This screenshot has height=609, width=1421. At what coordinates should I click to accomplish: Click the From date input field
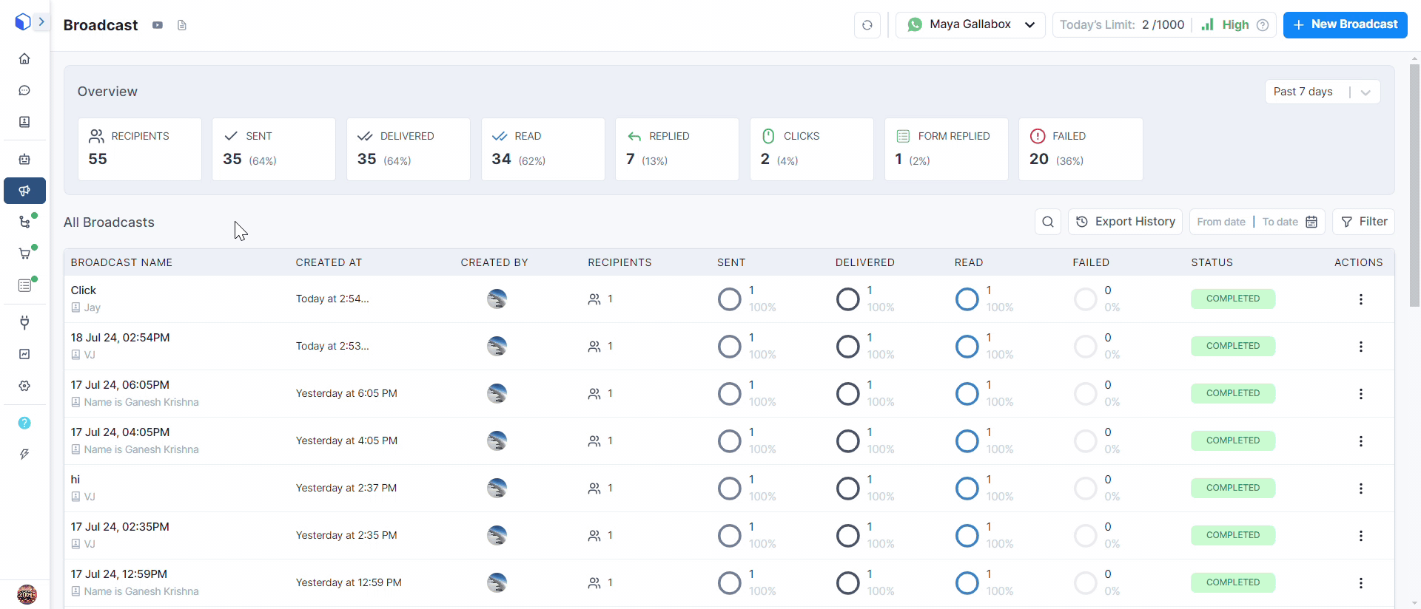(1220, 222)
